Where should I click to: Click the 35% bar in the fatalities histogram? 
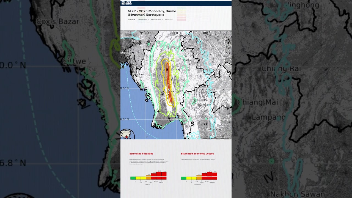159,174
